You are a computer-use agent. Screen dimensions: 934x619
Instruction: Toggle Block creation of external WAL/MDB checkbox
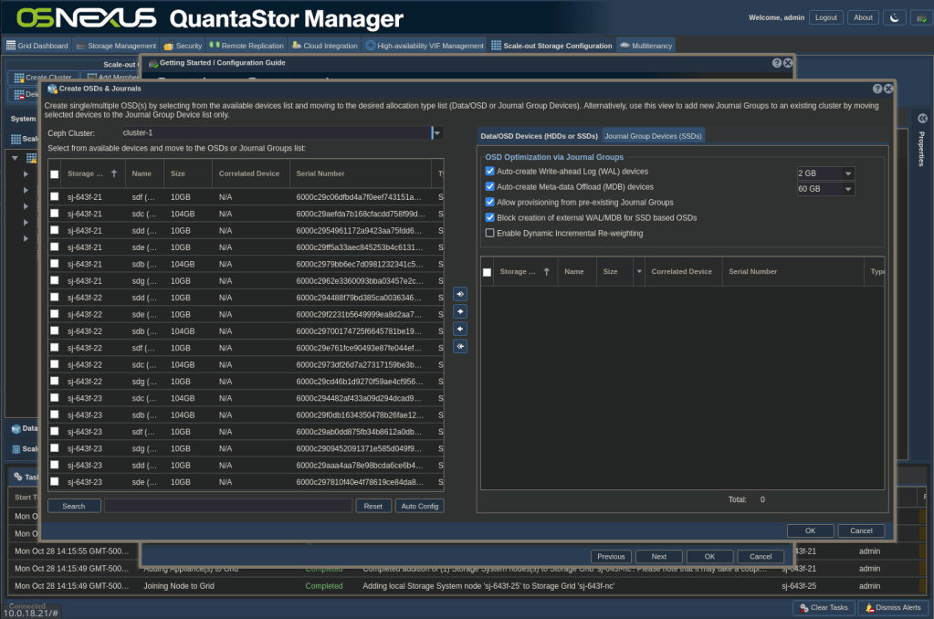coord(490,217)
